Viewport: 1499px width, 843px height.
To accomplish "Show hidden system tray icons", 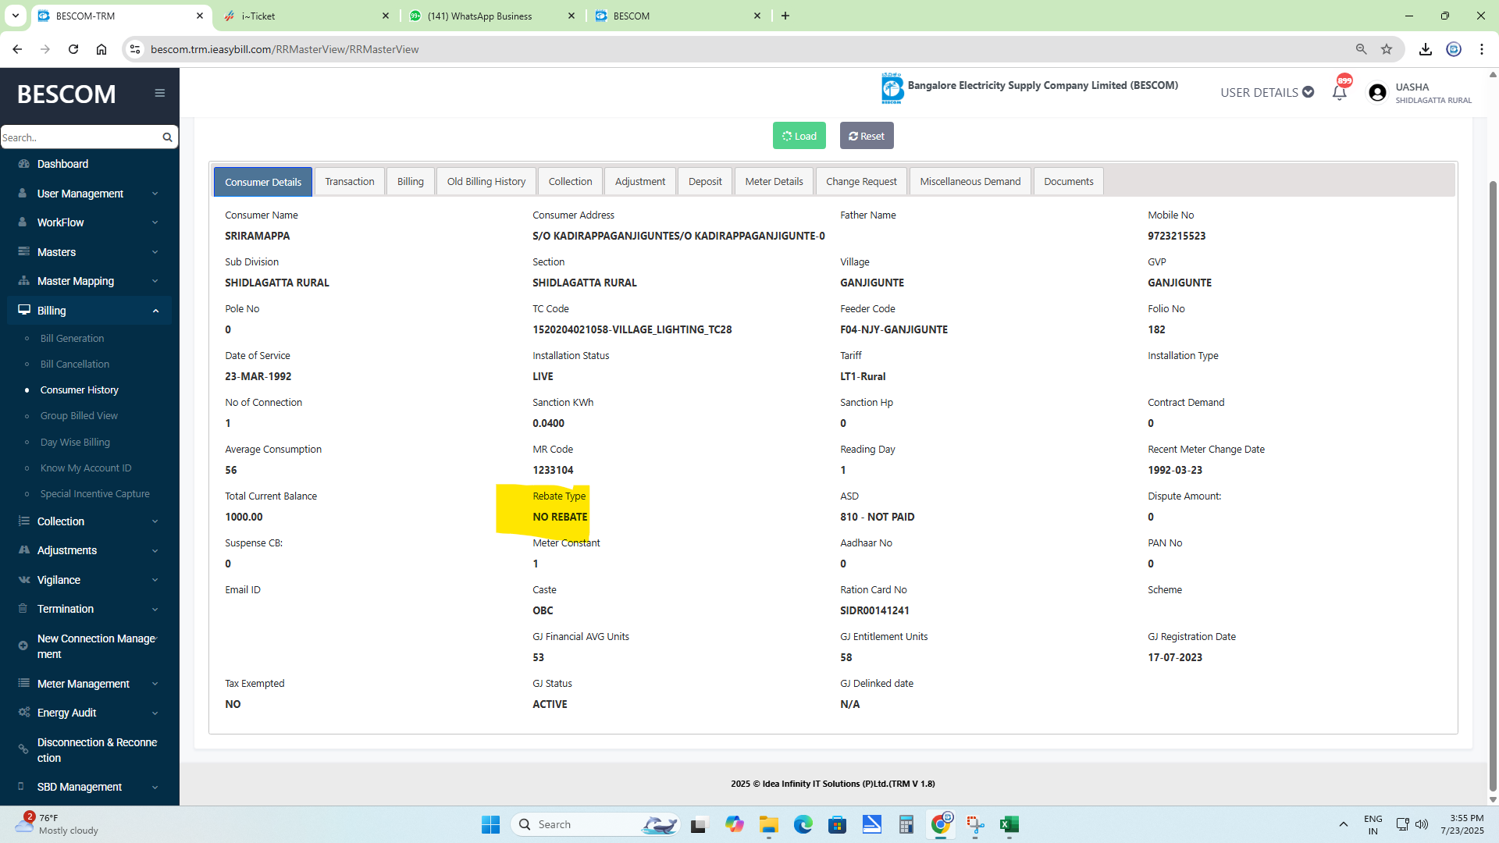I will (x=1344, y=824).
